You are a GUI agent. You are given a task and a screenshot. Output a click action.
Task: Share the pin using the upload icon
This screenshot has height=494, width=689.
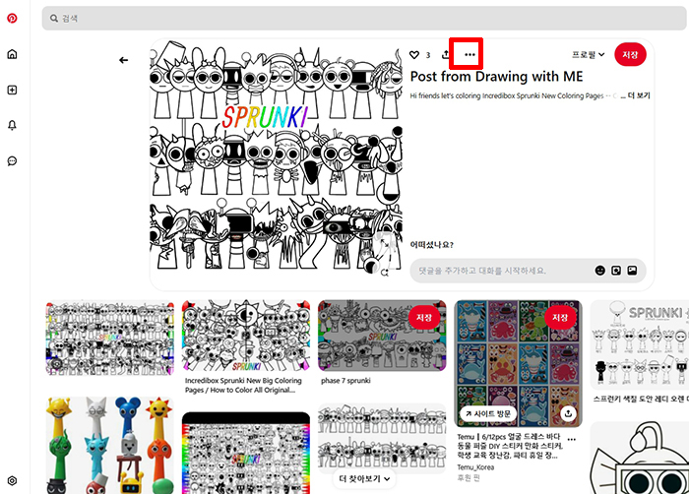445,54
